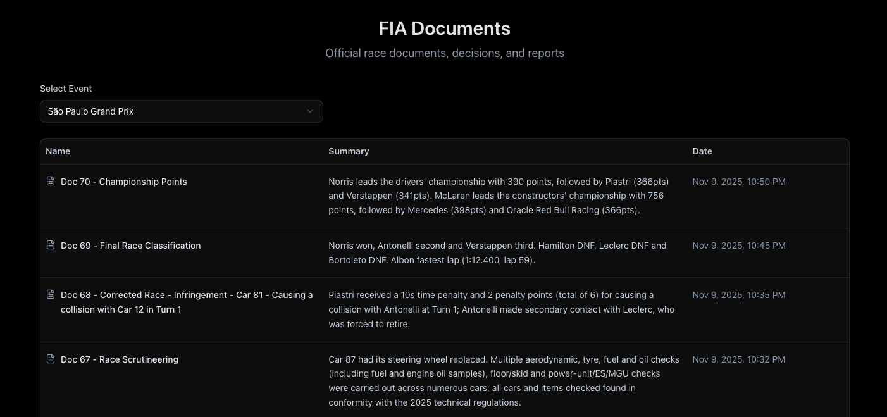Click the Select Event label
887x417 pixels.
pyautogui.click(x=66, y=89)
